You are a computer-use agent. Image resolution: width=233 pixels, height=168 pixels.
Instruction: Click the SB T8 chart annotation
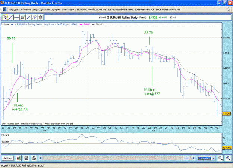(x=11, y=39)
